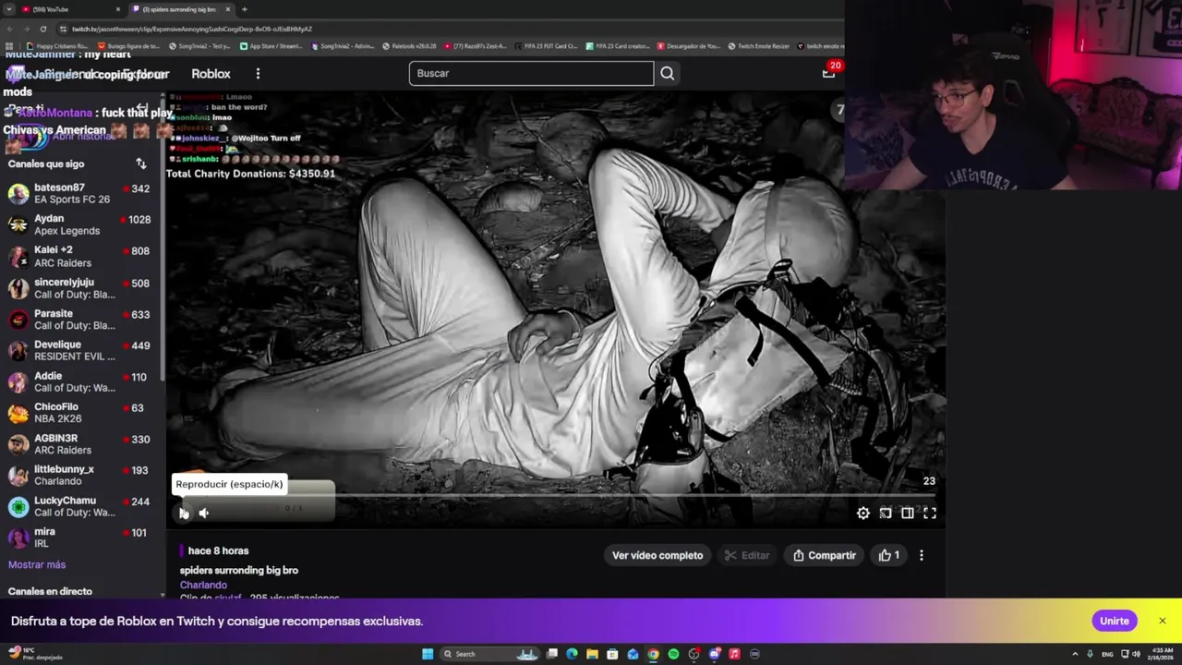Open File Explorer from the taskbar
The image size is (1182, 665).
click(x=592, y=654)
